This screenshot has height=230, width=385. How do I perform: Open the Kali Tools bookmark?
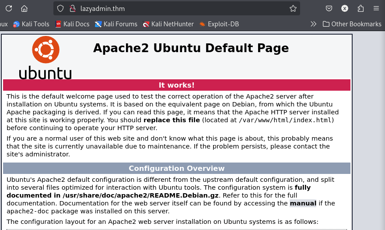(x=31, y=24)
